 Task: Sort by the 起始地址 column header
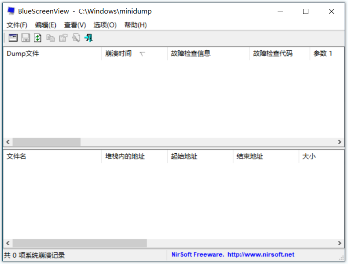coord(200,156)
